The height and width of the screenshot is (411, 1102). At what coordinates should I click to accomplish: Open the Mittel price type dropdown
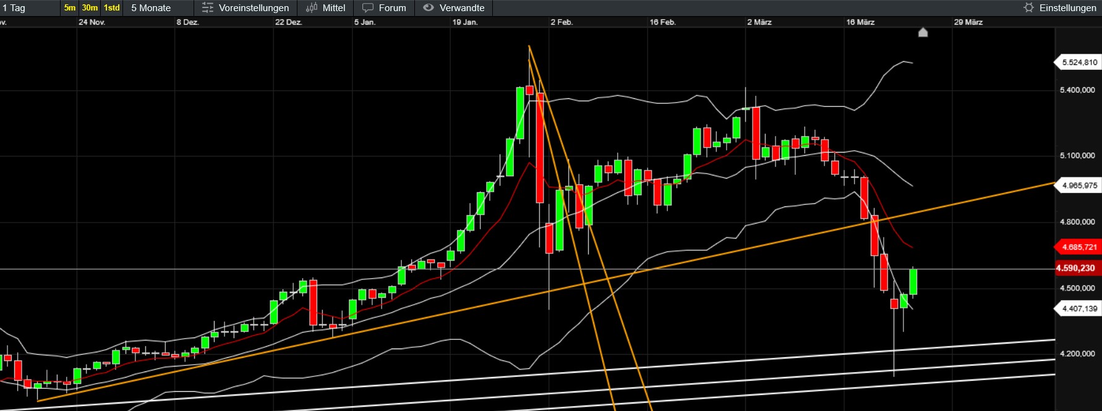click(334, 8)
